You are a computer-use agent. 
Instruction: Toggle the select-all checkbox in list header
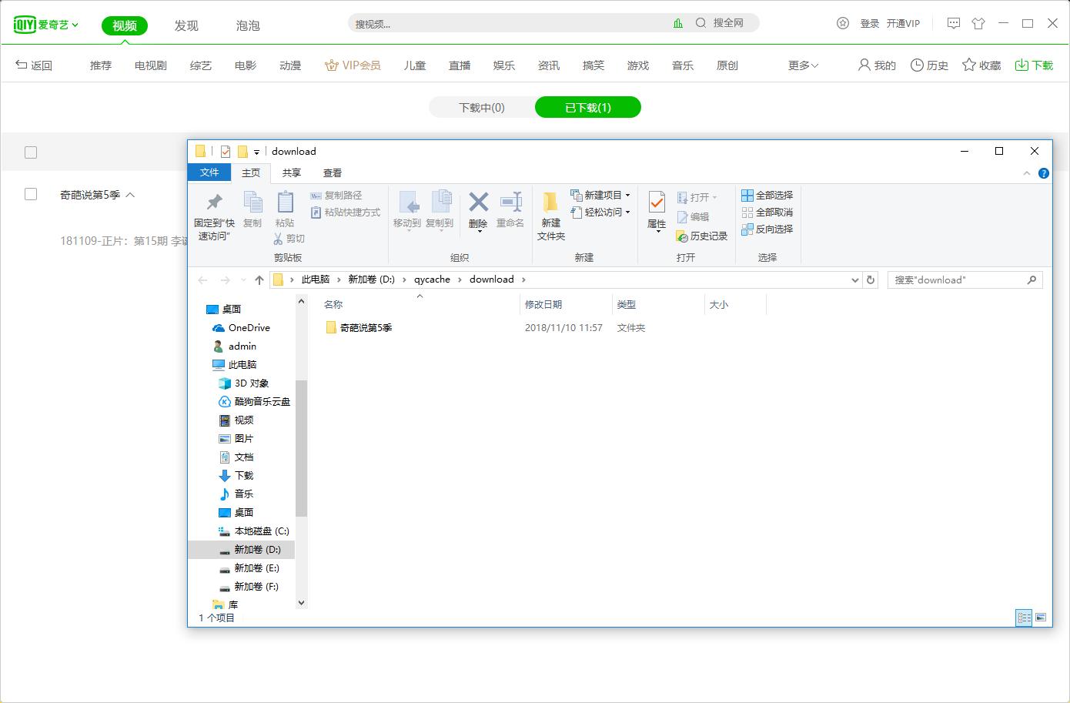click(x=31, y=152)
